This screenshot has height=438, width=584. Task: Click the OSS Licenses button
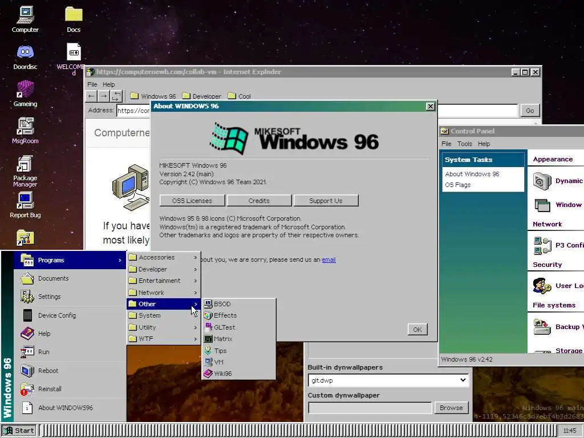tap(192, 201)
